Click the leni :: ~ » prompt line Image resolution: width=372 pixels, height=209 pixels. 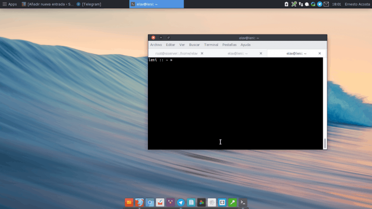(160, 60)
